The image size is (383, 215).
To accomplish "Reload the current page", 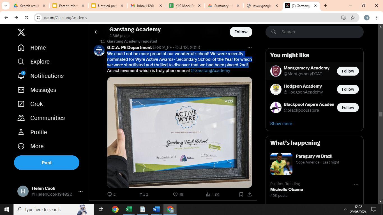I will tap(26, 18).
